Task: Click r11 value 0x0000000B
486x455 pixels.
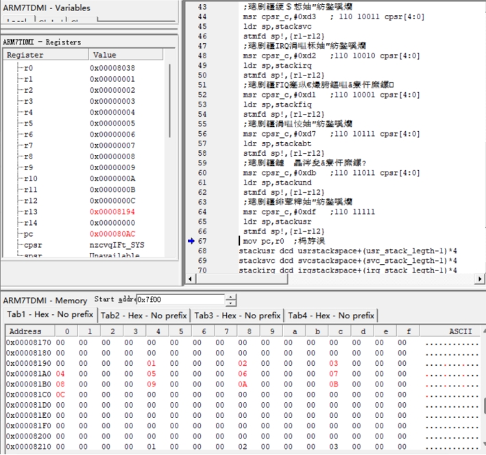Action: 112,189
